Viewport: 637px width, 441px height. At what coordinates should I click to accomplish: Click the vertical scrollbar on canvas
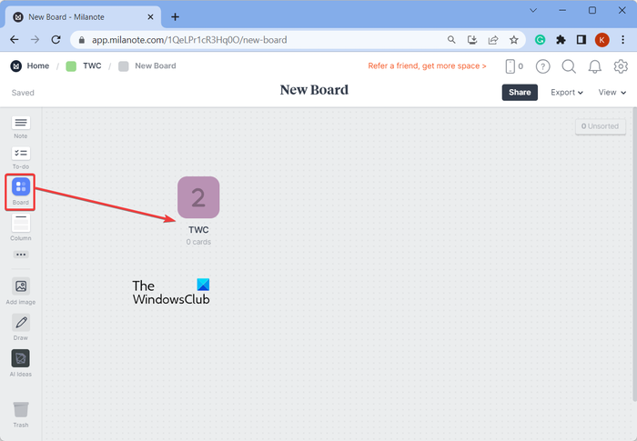tap(634, 255)
